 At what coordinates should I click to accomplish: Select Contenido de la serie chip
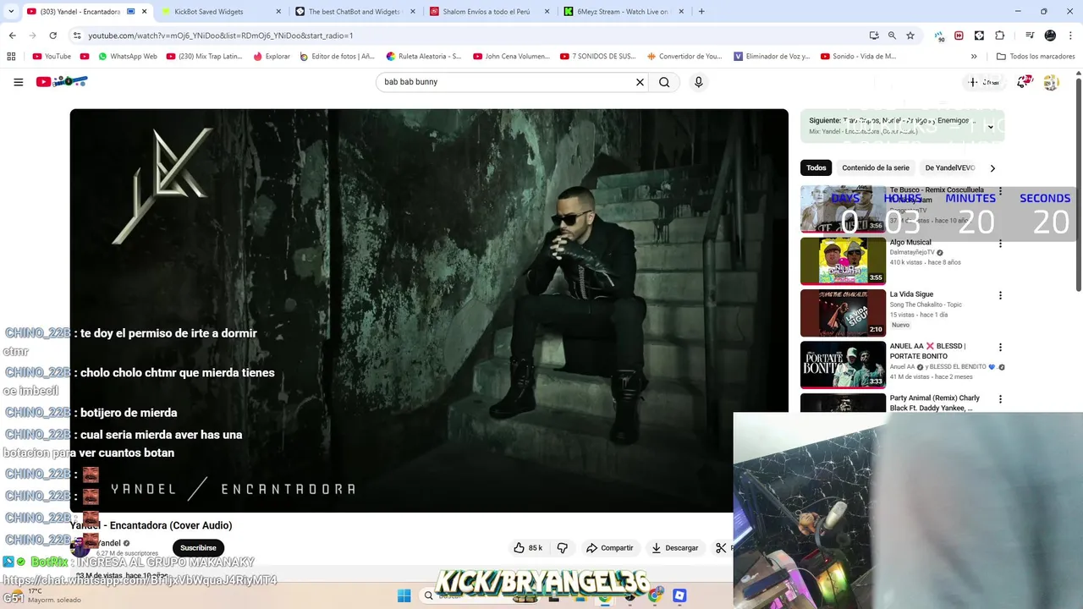click(876, 167)
